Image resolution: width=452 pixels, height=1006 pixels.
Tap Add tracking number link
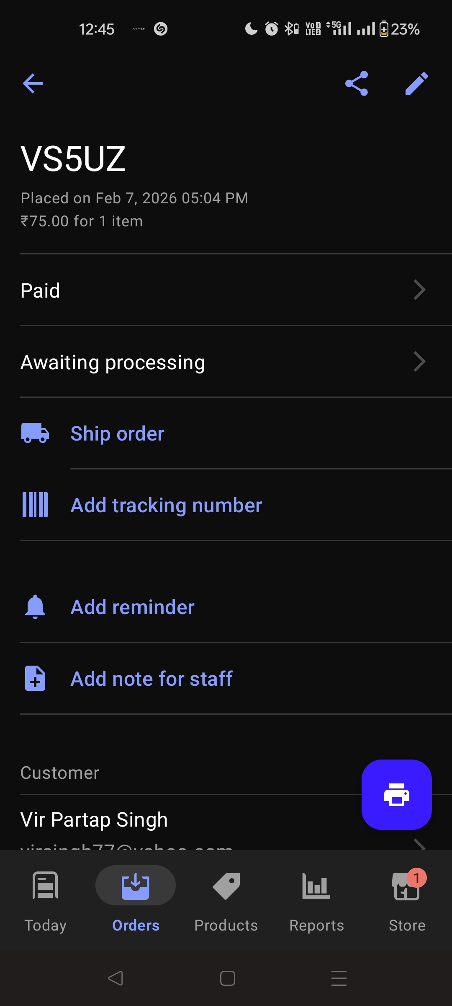pyautogui.click(x=166, y=506)
